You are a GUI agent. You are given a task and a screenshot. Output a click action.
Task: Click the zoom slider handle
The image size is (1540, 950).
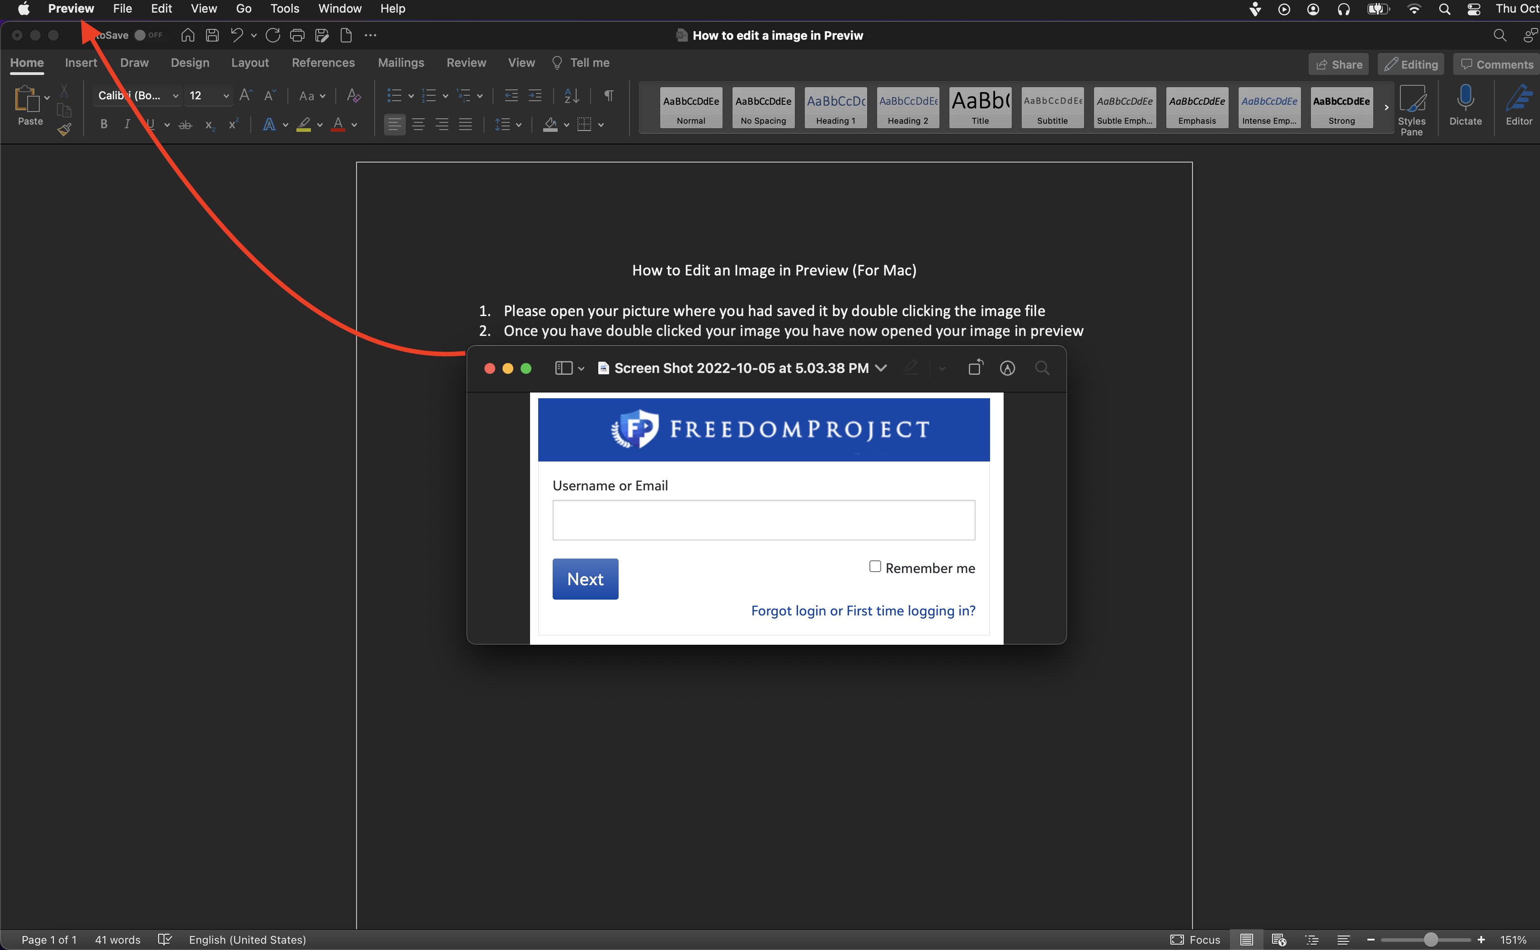pos(1431,939)
